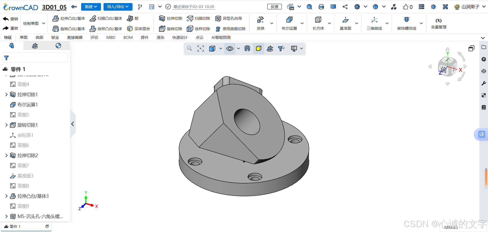Switch to the 渲染 ribbon tab

point(160,37)
